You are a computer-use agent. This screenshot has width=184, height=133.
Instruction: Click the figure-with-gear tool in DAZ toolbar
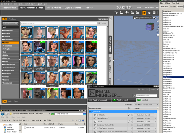[154, 13]
